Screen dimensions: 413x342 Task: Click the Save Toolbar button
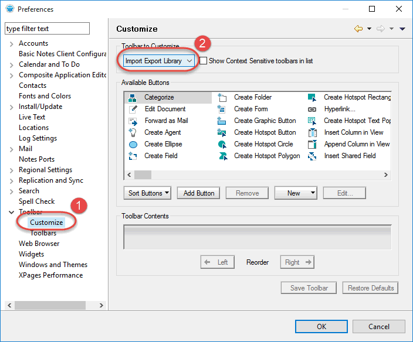[x=309, y=288]
